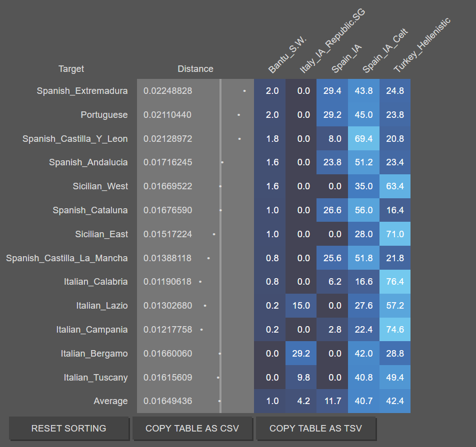Select the Spanish_Cataluna row label
Image resolution: width=476 pixels, height=447 pixels.
click(90, 210)
